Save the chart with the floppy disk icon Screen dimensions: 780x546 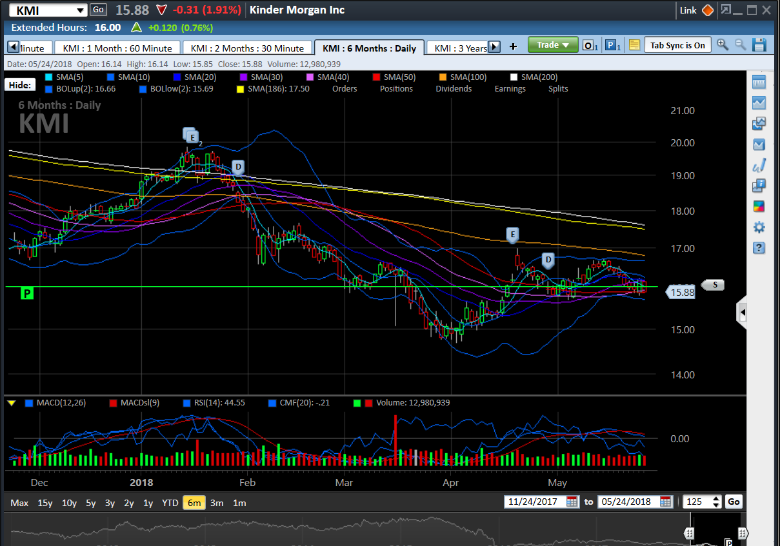(759, 45)
